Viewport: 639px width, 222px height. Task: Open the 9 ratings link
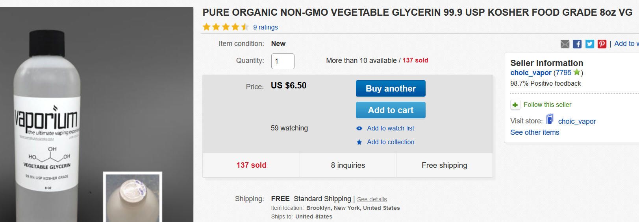[x=265, y=27]
